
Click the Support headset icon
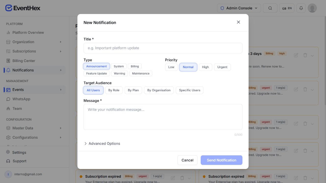point(8,161)
